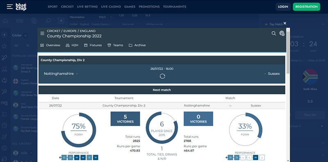328x162 pixels.
Task: Open the GAMES page
Action: point(130,7)
